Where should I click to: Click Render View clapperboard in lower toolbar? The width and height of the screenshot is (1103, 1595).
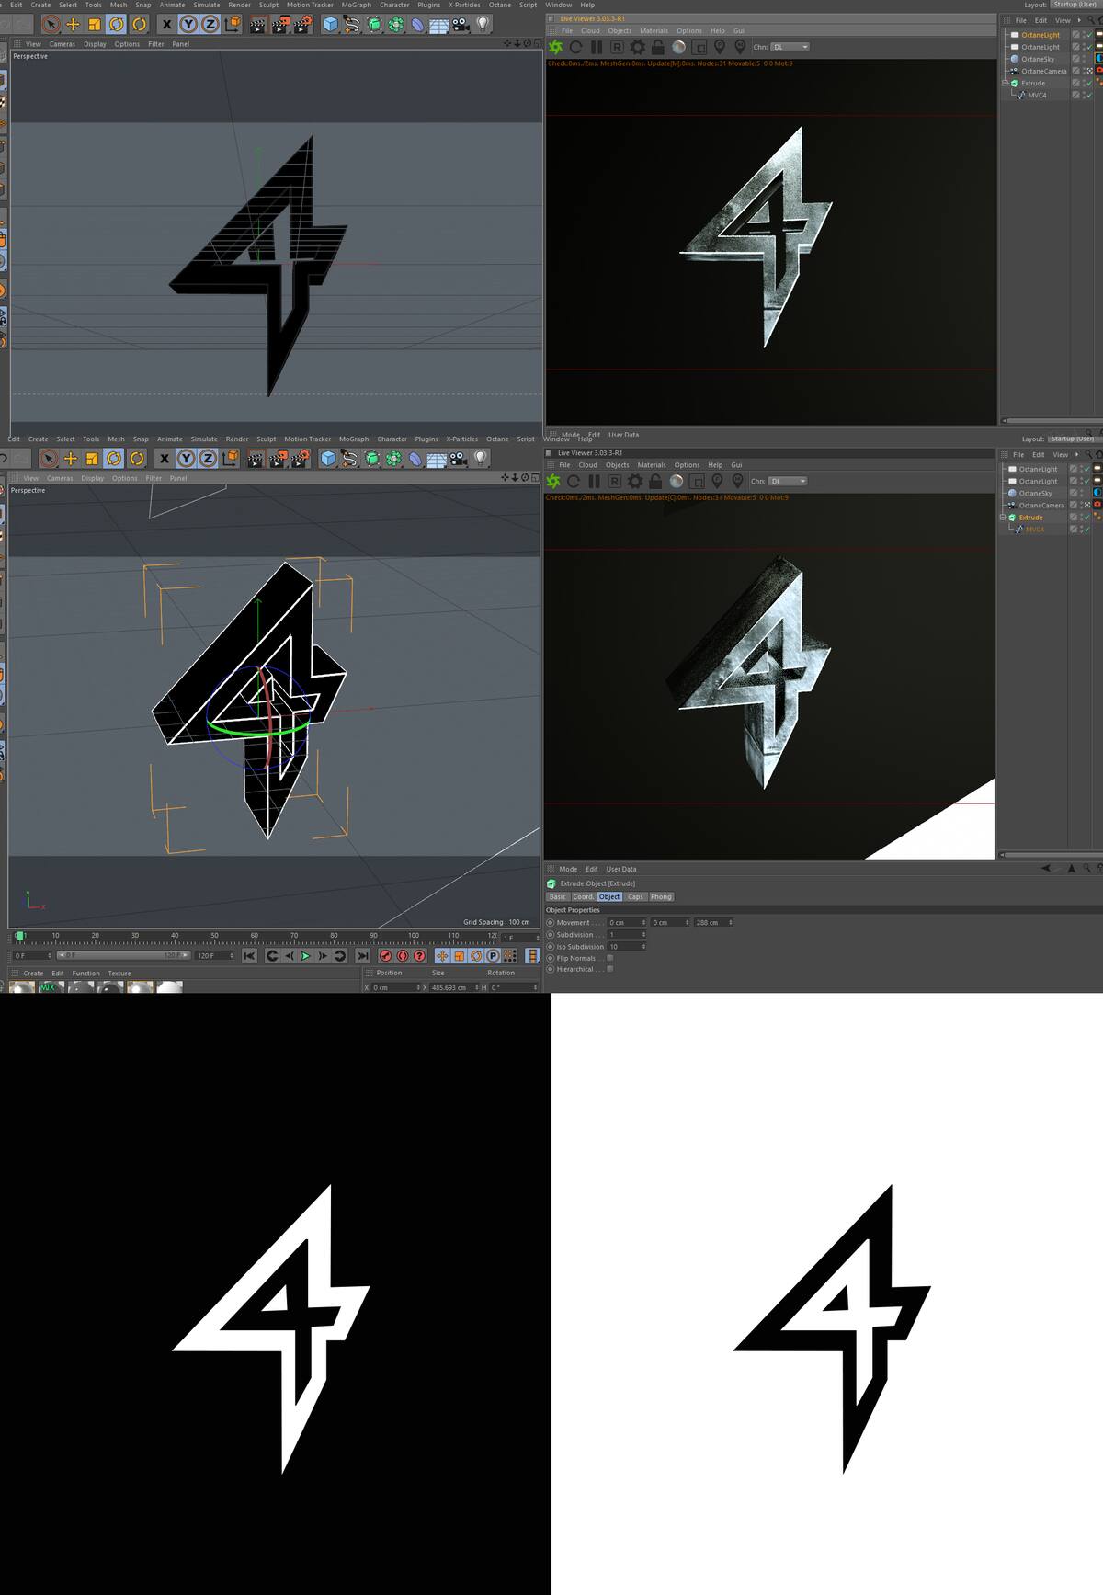tap(256, 458)
